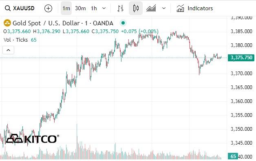Viewport: 256px width, 161px height.
Task: Switch to the 1h timeframe
Action: (x=94, y=8)
